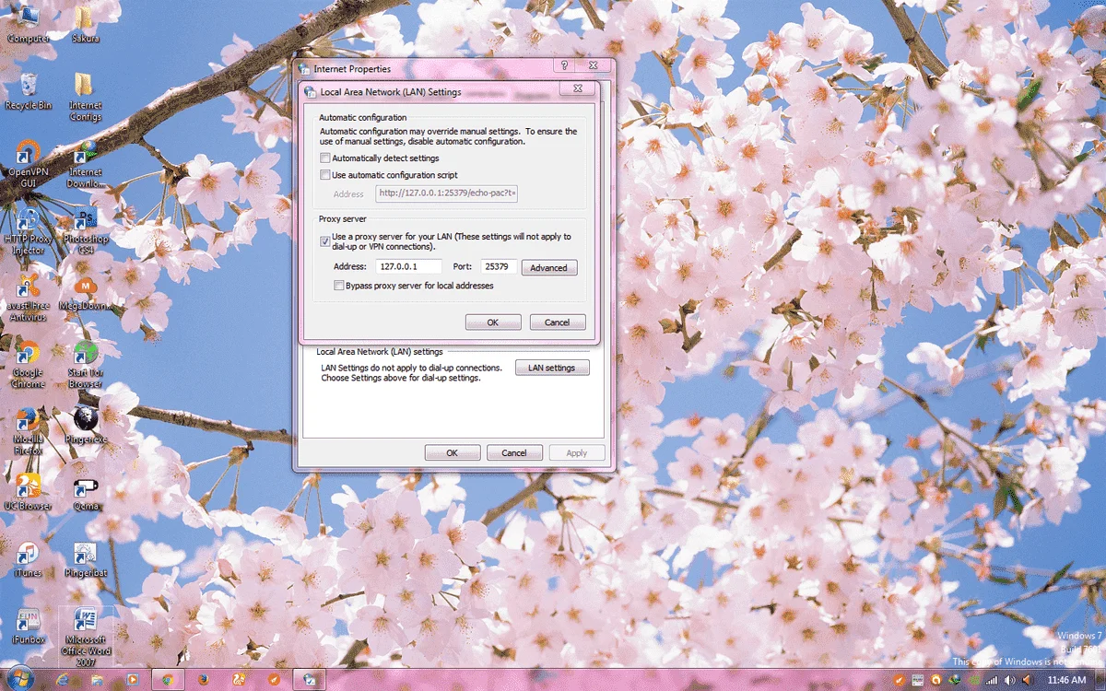Select the iFunbox desktop icon
1106x691 pixels.
(x=28, y=625)
